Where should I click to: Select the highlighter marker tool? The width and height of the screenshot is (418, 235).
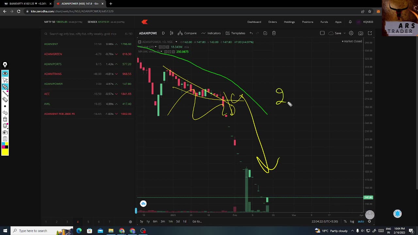(x=5, y=87)
